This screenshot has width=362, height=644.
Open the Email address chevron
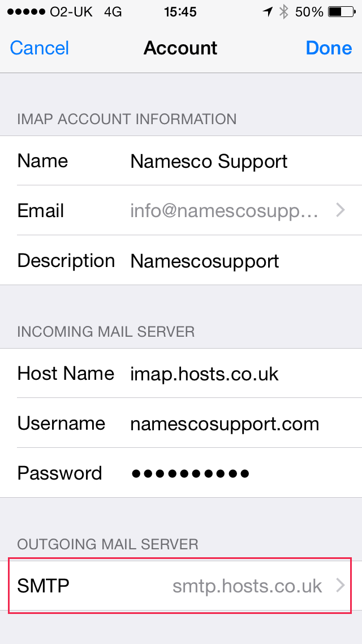click(341, 210)
